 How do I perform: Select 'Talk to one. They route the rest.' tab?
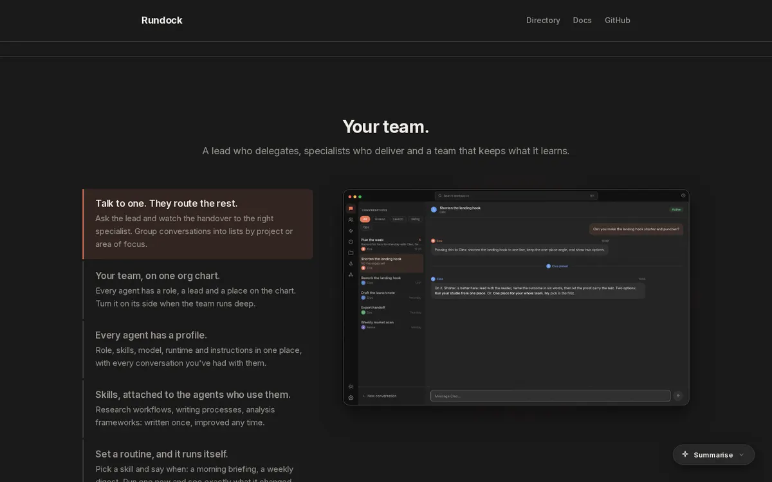point(198,224)
